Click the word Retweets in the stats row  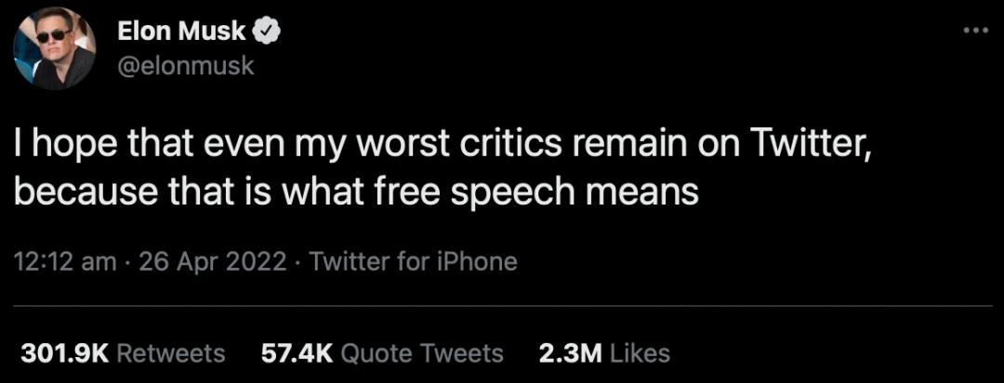point(172,353)
